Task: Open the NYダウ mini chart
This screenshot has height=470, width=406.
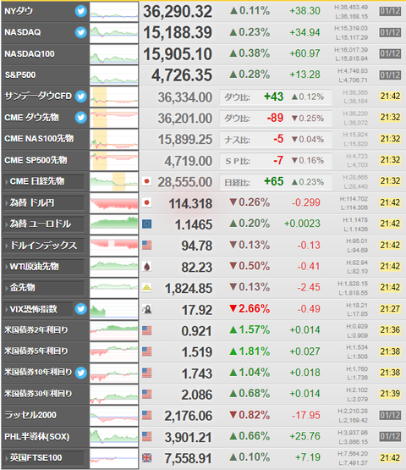Action: [114, 11]
